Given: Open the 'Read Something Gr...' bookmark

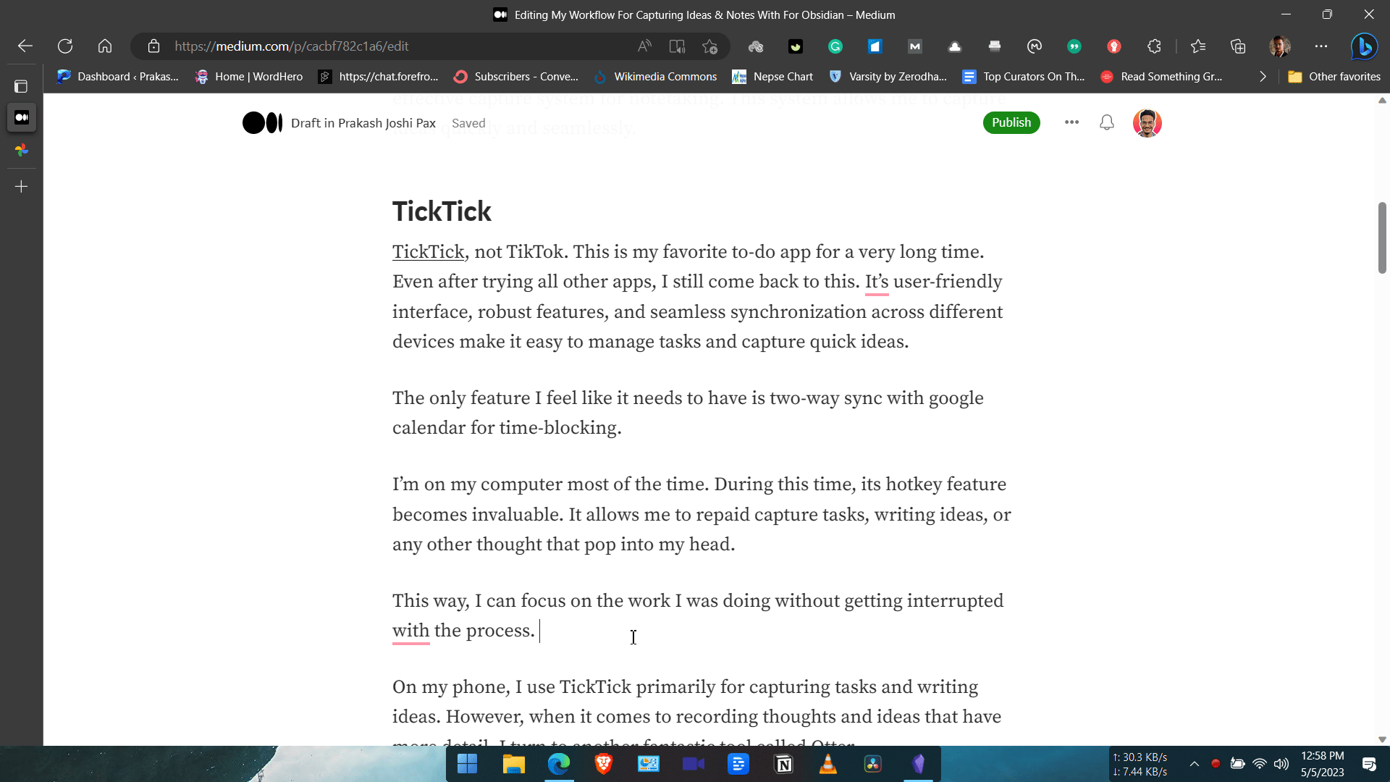Looking at the screenshot, I should coord(1161,77).
